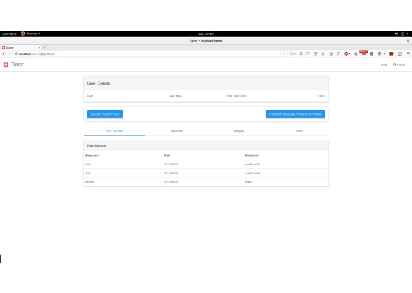Switch to the Vitals tab
This screenshot has height=293, width=412.
pos(299,131)
